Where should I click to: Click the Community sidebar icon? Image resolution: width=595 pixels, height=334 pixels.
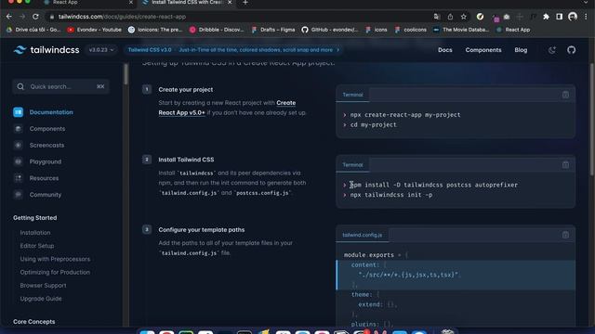click(x=18, y=195)
